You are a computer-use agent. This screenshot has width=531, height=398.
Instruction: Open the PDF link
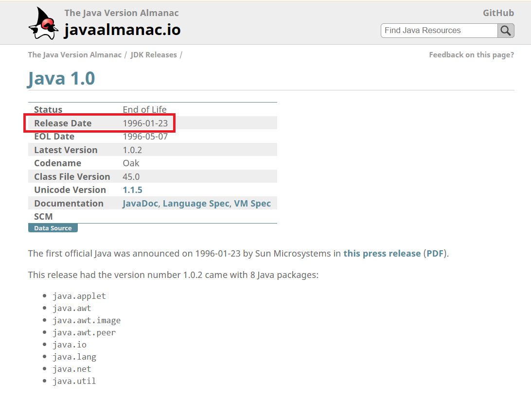click(435, 254)
